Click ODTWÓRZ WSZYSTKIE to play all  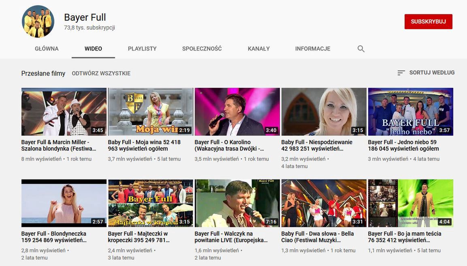(x=101, y=73)
